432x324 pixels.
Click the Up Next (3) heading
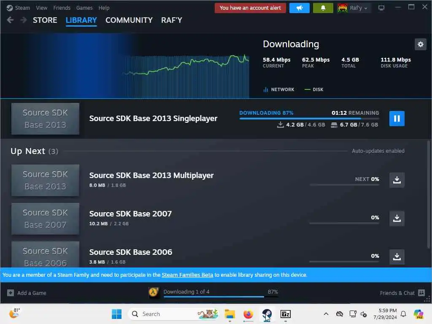point(34,151)
